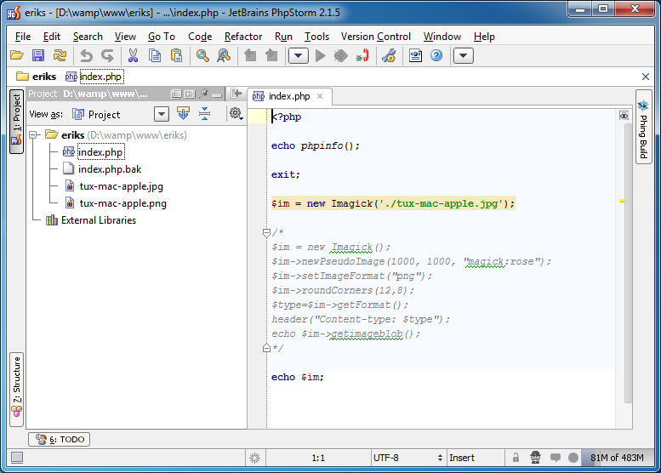Toggle the 2: Structure tool window
Image resolution: width=661 pixels, height=473 pixels.
tap(16, 389)
